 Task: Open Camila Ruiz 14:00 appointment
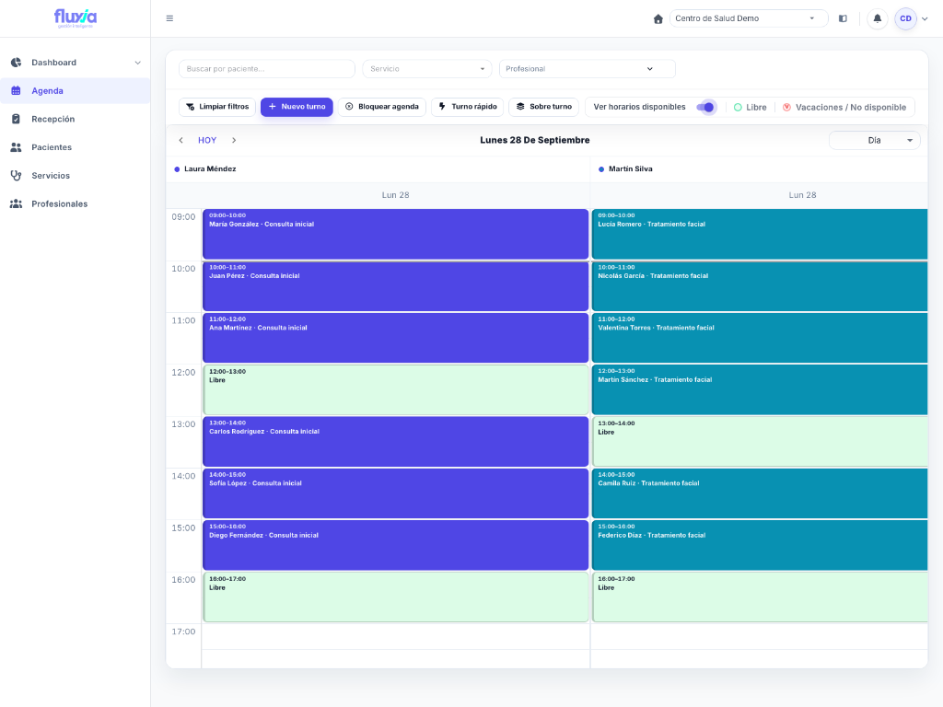760,493
